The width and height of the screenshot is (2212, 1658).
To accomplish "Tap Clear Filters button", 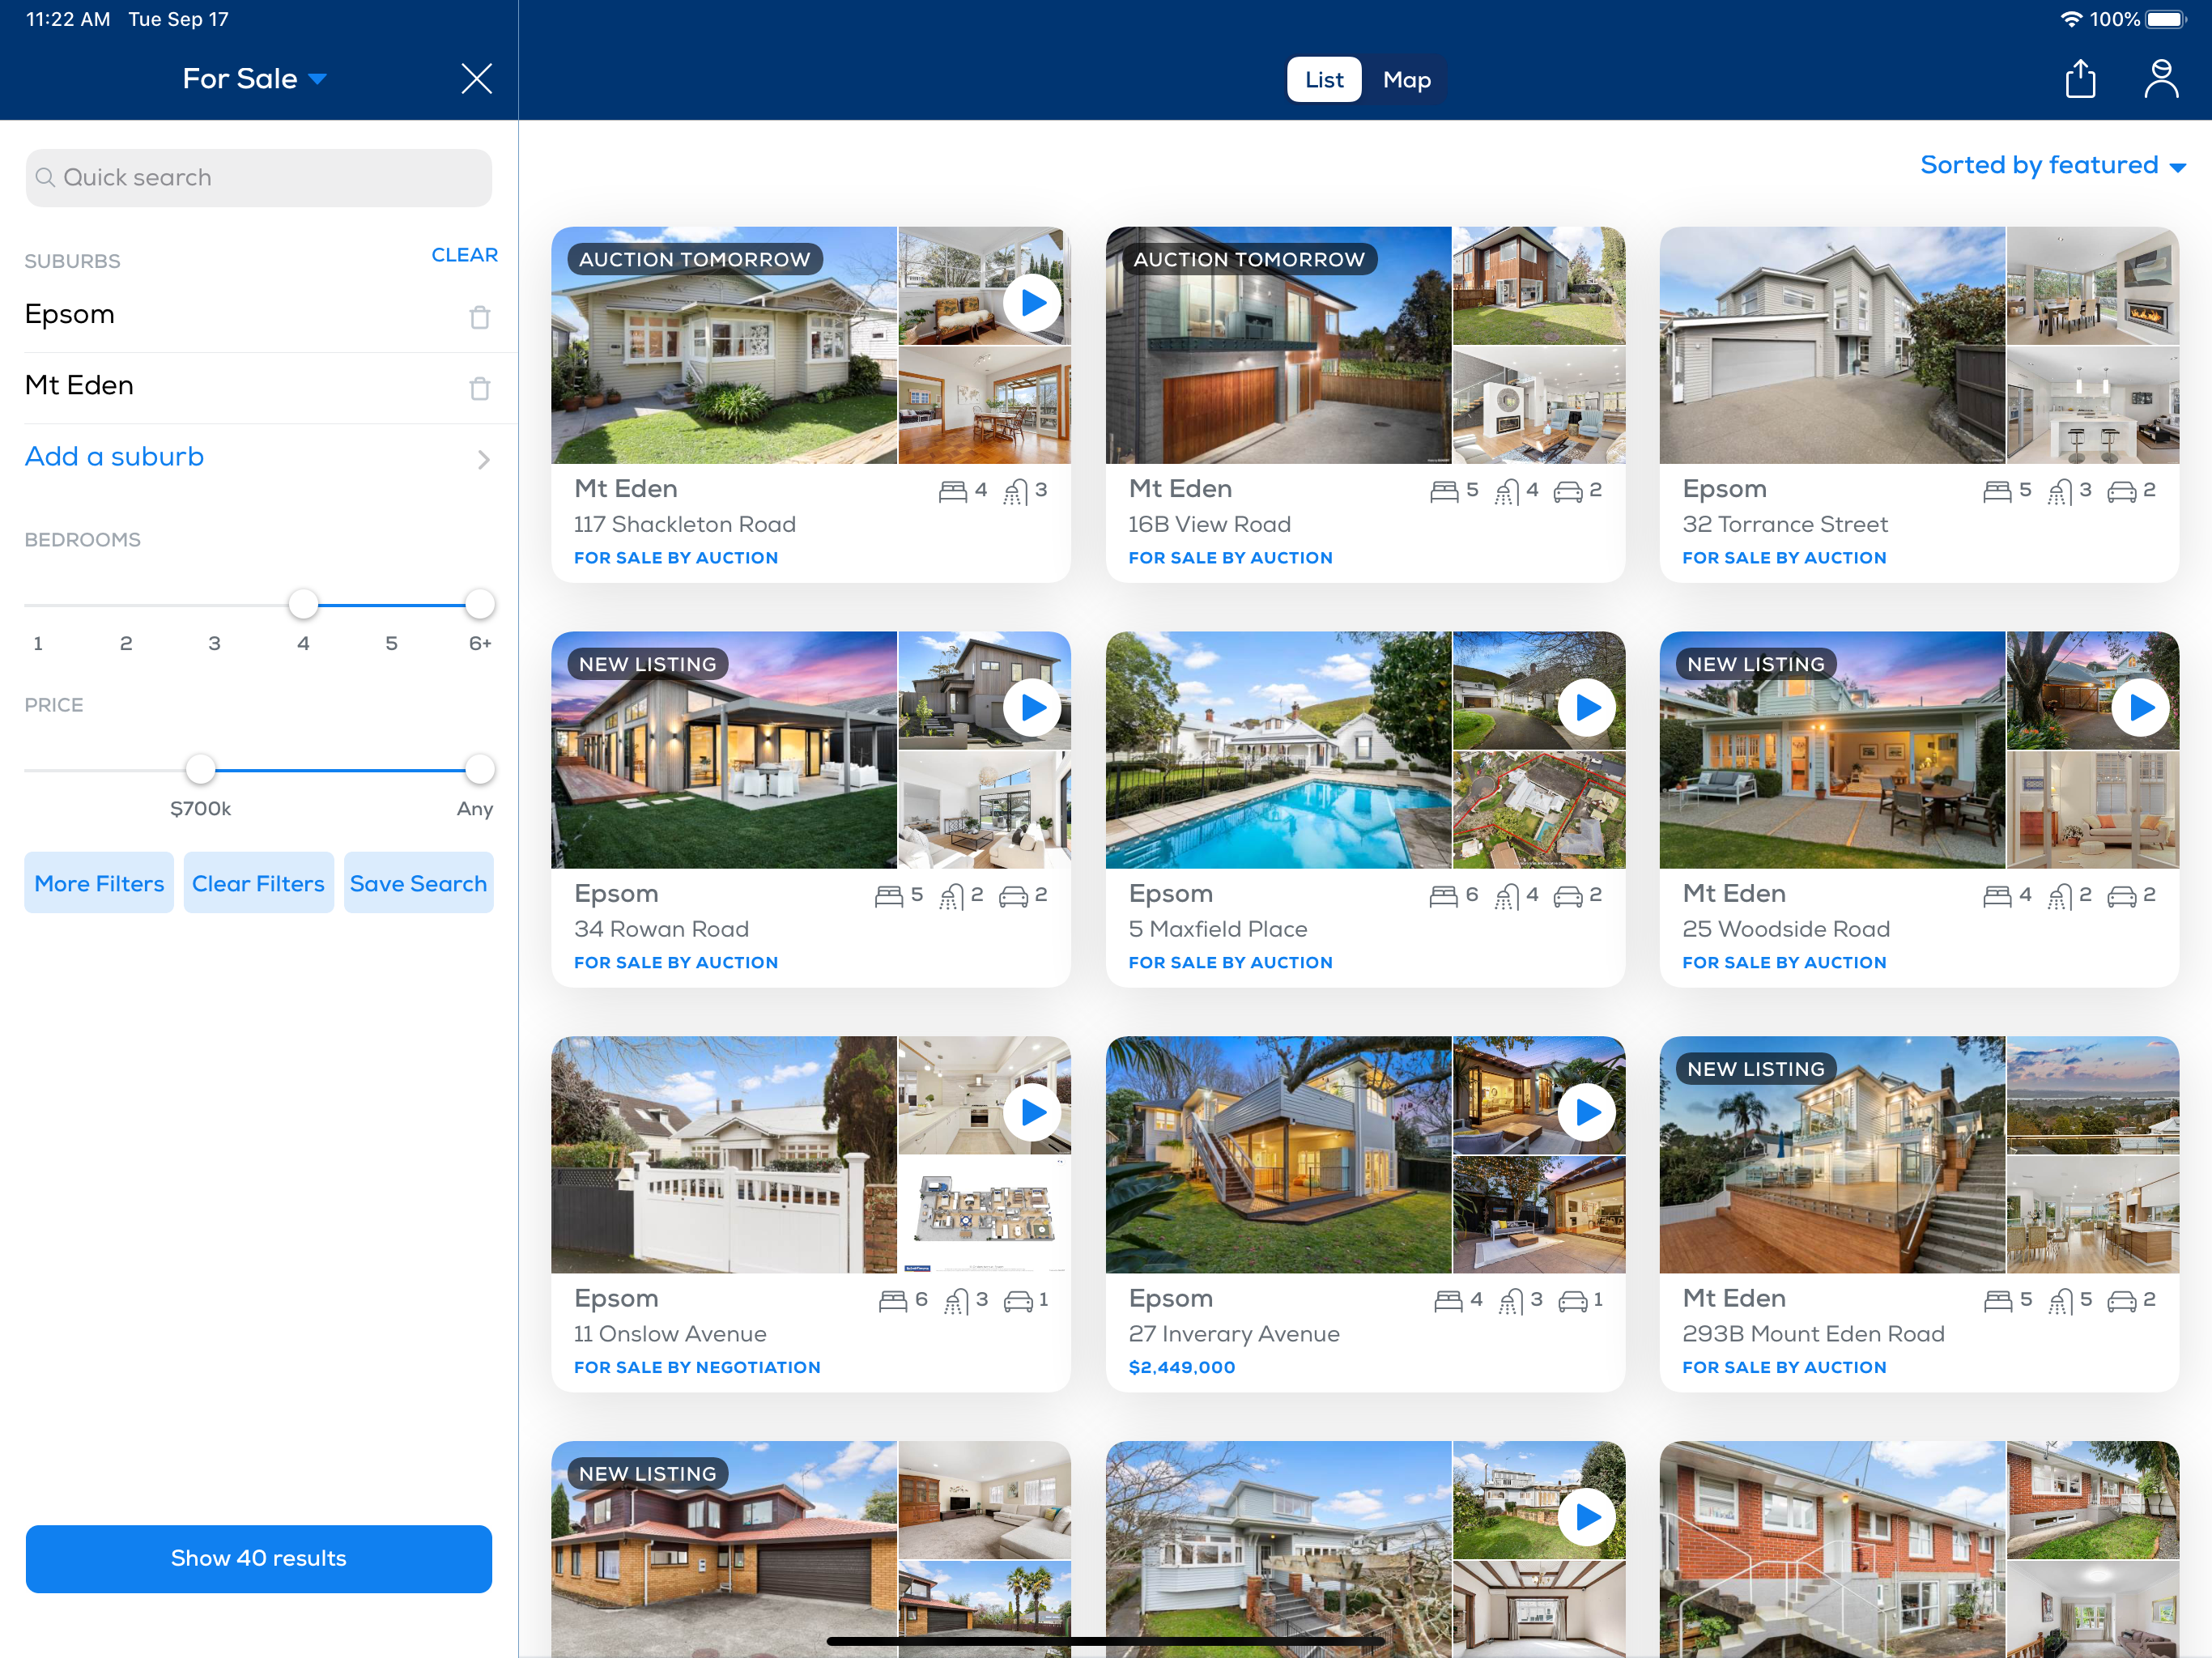I will point(258,883).
